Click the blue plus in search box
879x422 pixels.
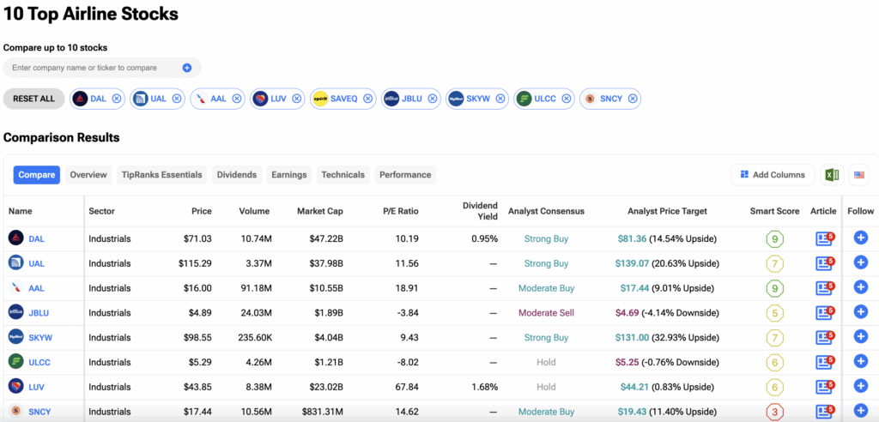[x=187, y=68]
